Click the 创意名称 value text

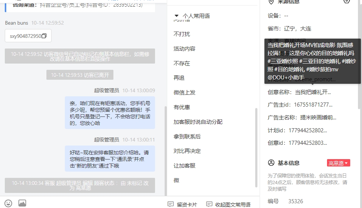[313, 92]
